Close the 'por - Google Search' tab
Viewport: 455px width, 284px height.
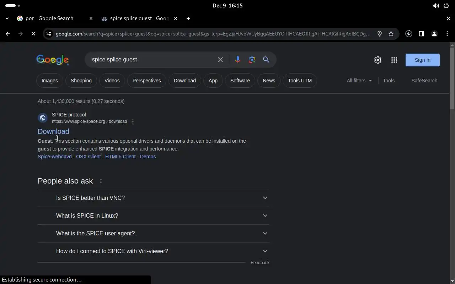(x=91, y=18)
